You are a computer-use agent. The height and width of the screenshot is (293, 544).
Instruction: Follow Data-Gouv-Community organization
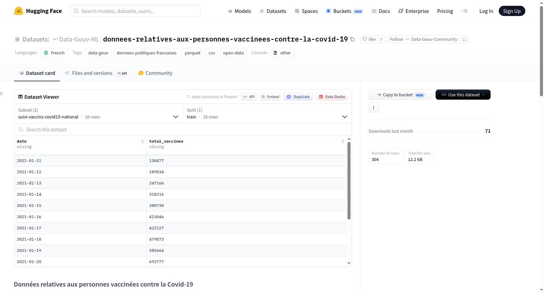click(x=423, y=39)
